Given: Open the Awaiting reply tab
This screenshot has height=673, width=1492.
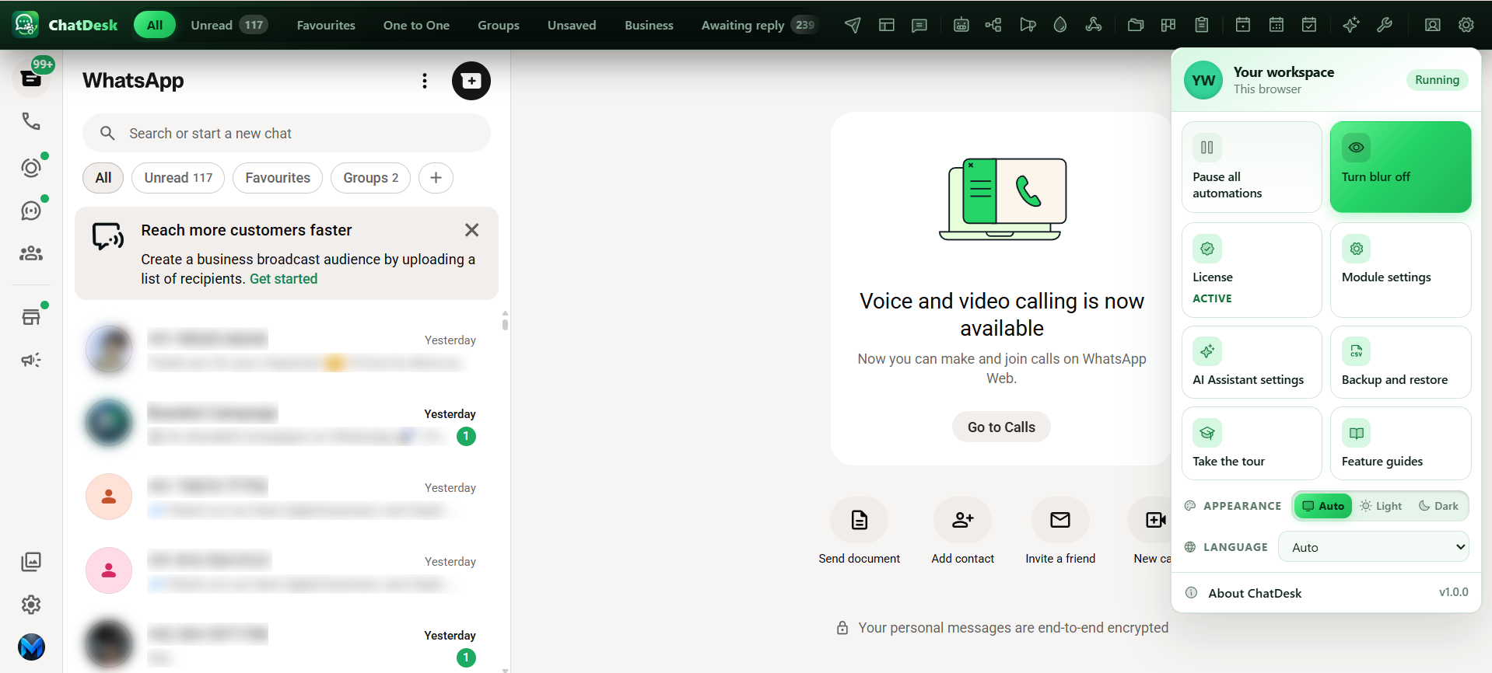Looking at the screenshot, I should pos(759,25).
